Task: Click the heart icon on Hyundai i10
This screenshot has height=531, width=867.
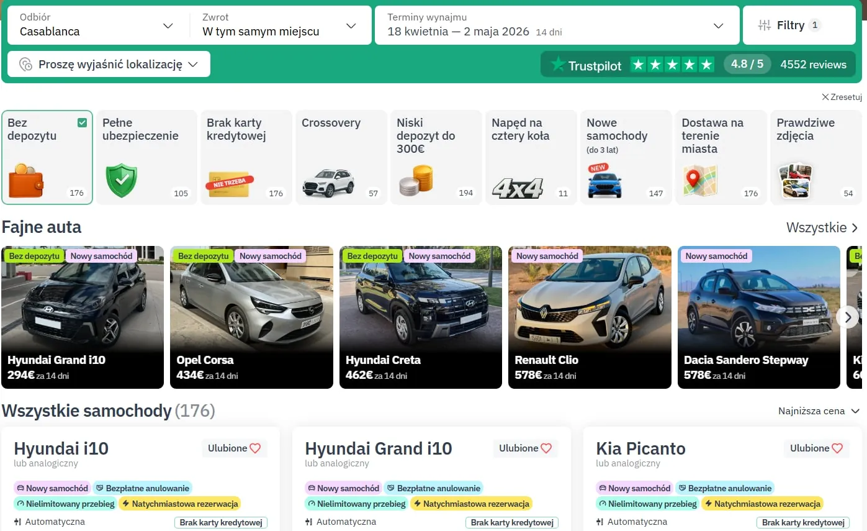Action: coord(255,448)
